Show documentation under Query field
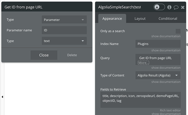Viewport: 188px width, 115px height. click(166, 68)
